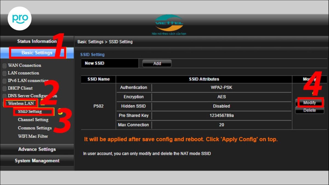This screenshot has width=329, height=185.
Task: Click the LAN connection page icon
Action: tap(4, 73)
